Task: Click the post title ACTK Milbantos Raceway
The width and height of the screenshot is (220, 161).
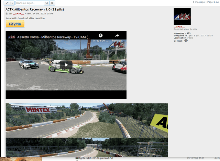Action: point(34,9)
